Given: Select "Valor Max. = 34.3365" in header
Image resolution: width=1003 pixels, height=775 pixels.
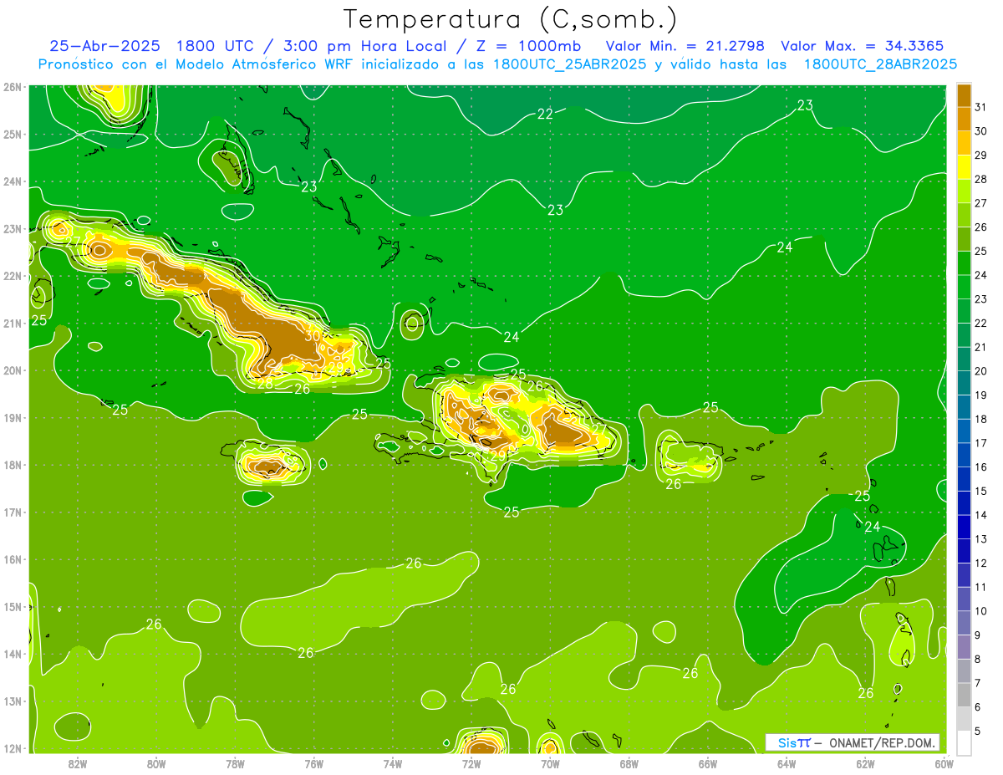Looking at the screenshot, I should pyautogui.click(x=862, y=46).
